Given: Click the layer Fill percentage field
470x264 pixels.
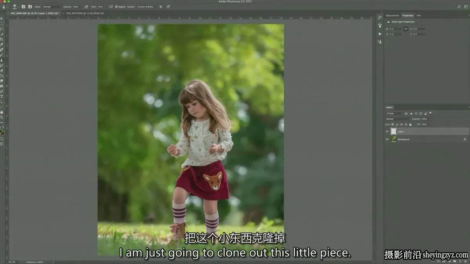Looking at the screenshot, I should pyautogui.click(x=424, y=124).
